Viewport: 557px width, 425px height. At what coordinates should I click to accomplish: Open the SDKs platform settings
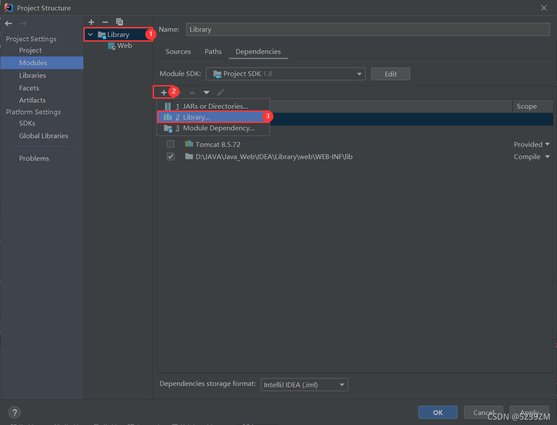pyautogui.click(x=27, y=123)
